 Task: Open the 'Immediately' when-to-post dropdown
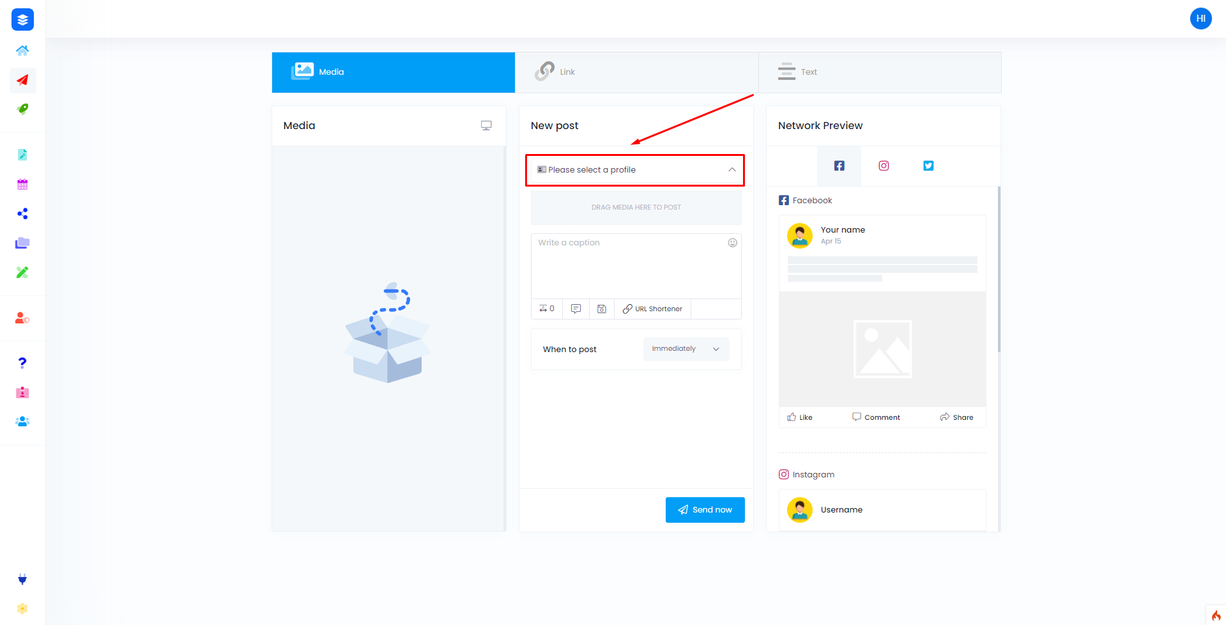(x=686, y=349)
